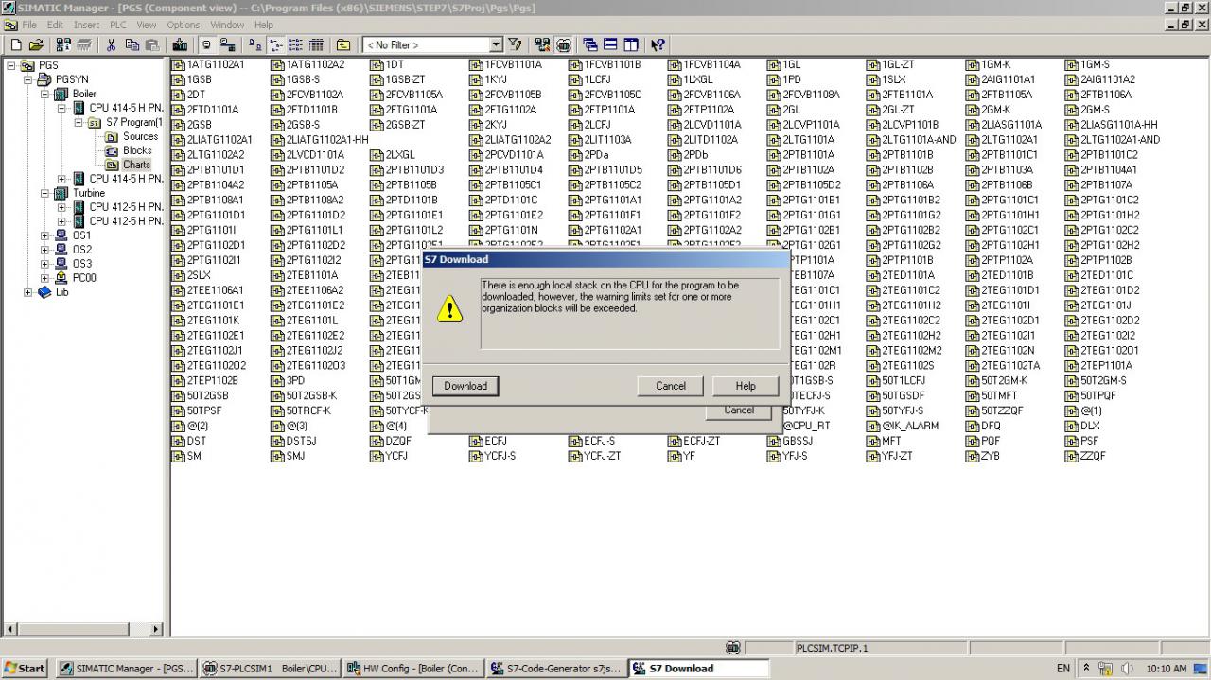Select the 1FCVB1104A chart icon
This screenshot has width=1211, height=680.
pos(676,65)
